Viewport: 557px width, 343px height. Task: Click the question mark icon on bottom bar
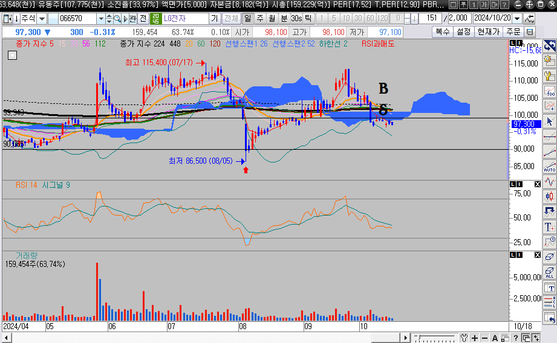tap(515, 338)
